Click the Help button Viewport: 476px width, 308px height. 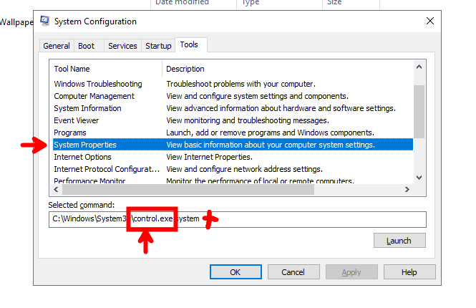409,272
